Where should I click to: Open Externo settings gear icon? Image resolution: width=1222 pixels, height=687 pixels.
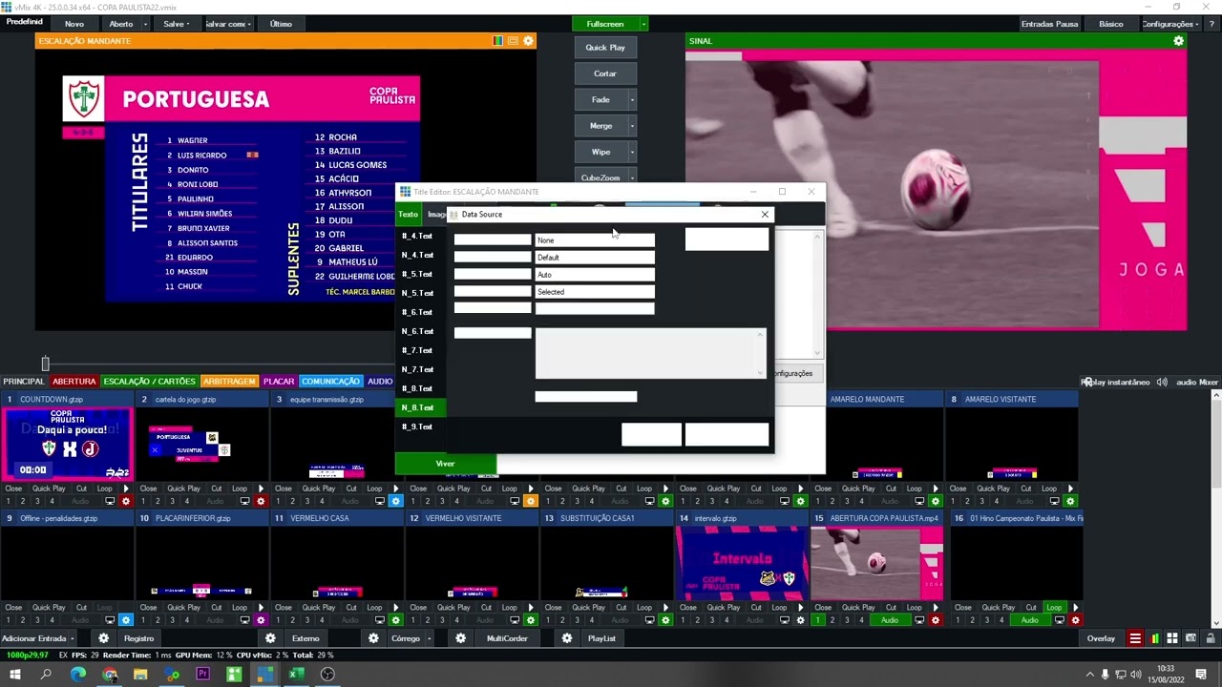click(271, 638)
